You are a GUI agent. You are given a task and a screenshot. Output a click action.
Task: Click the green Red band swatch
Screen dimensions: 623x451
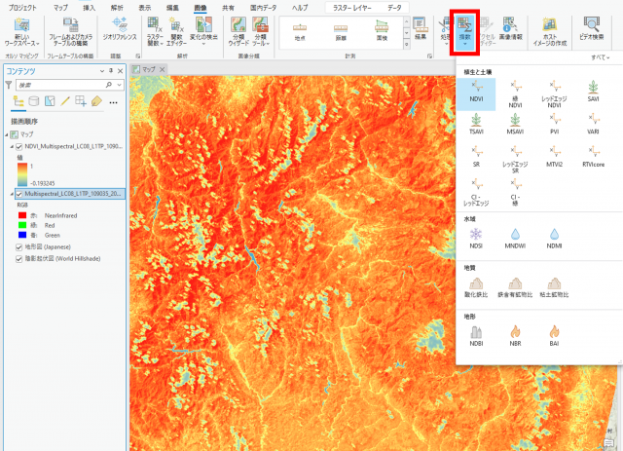coord(22,226)
